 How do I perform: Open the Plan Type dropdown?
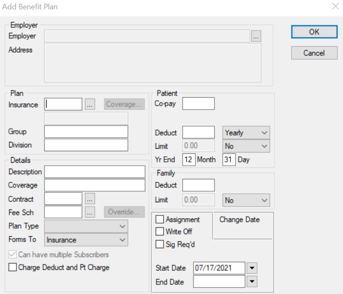pyautogui.click(x=86, y=226)
